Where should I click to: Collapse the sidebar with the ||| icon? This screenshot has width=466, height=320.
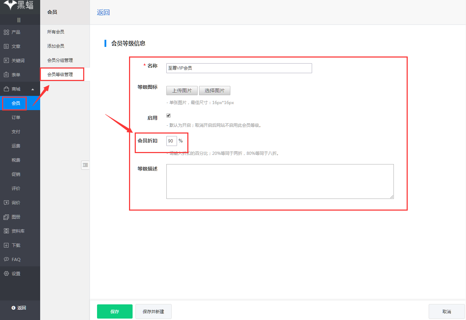click(x=20, y=20)
